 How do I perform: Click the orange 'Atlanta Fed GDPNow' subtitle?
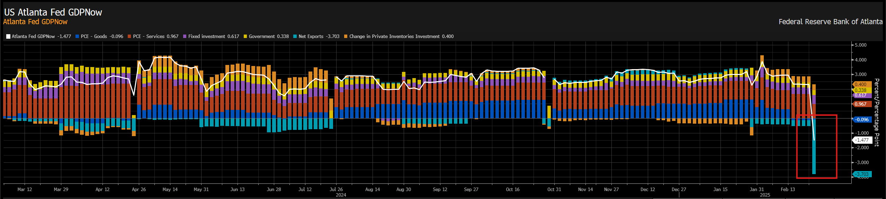35,22
